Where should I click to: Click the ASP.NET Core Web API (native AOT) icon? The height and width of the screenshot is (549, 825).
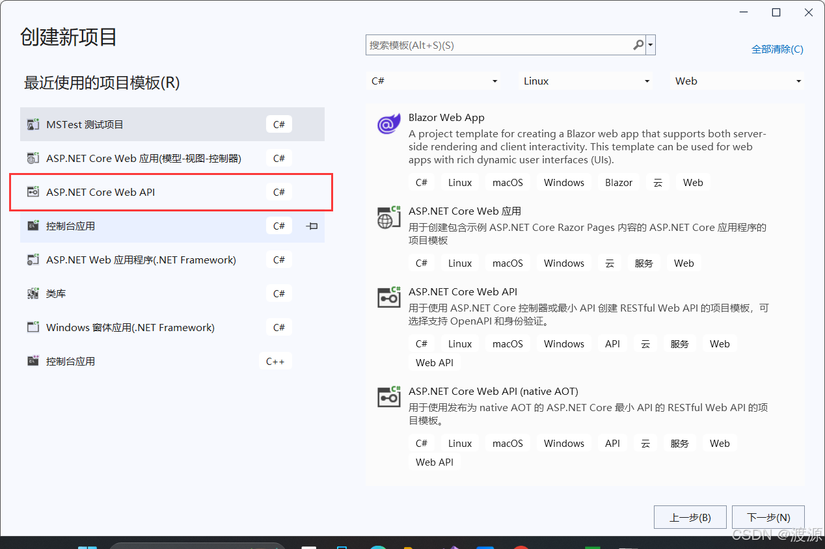tap(389, 397)
